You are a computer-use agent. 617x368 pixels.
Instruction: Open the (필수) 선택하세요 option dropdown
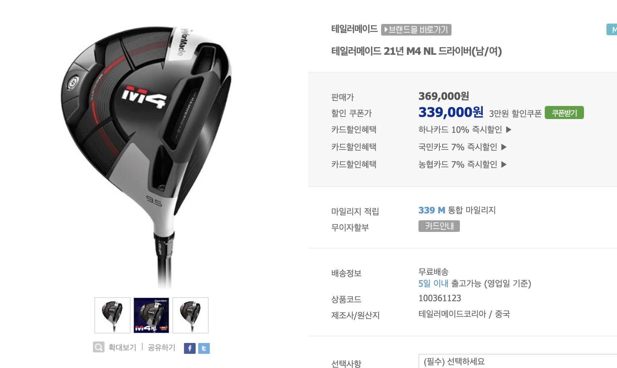(518, 361)
